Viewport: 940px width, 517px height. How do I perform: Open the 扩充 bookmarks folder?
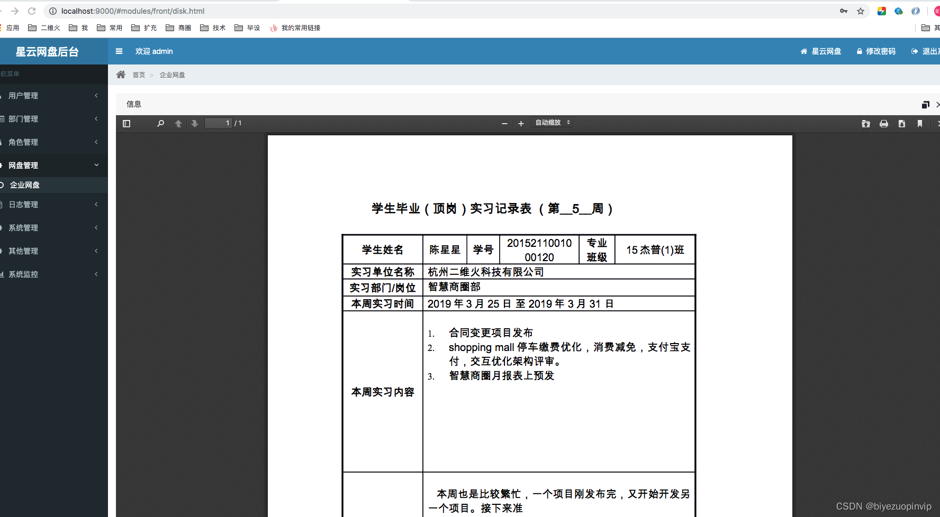[x=144, y=28]
